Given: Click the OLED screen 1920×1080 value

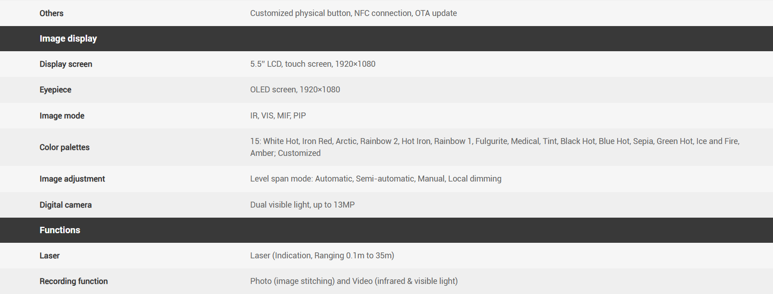Looking at the screenshot, I should click(x=295, y=90).
